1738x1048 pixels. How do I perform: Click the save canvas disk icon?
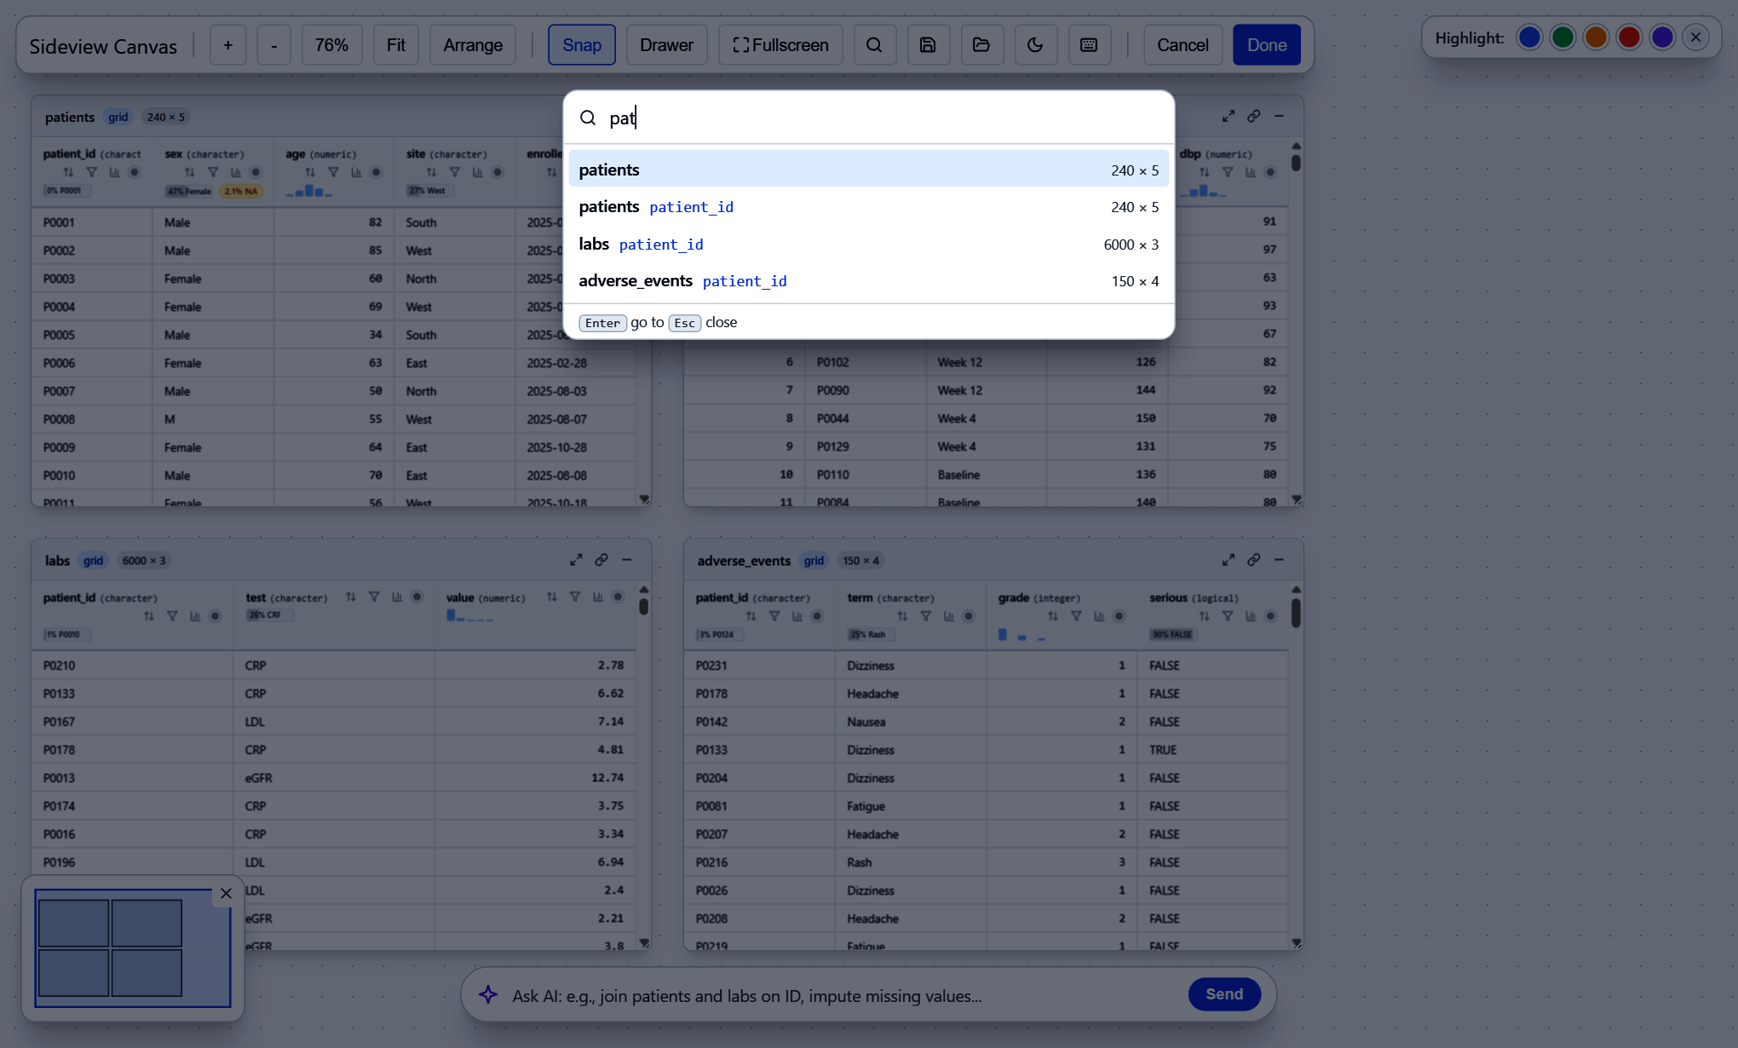pos(928,45)
